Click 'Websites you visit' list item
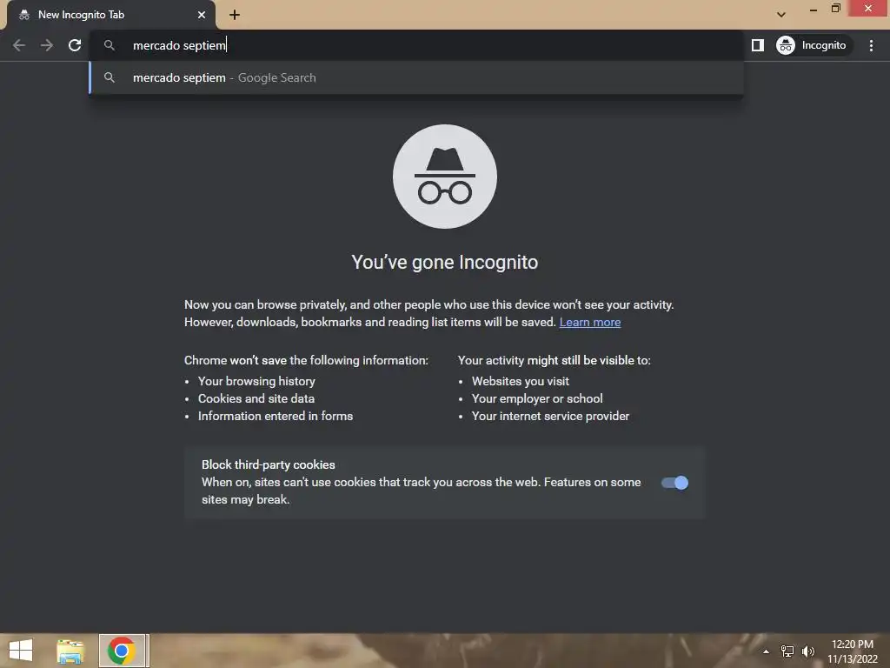Screen dimensions: 890x668 (521, 381)
